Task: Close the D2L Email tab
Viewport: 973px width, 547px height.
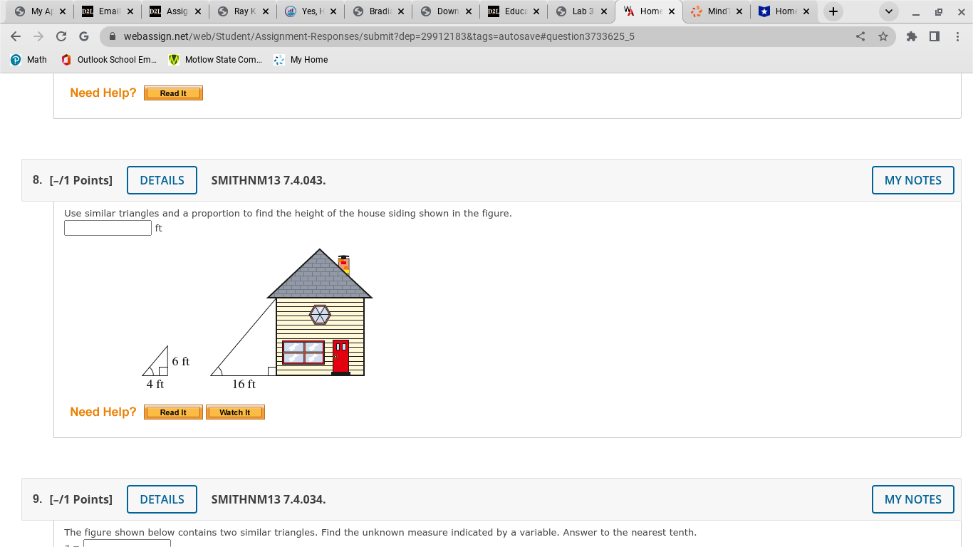Action: (130, 11)
